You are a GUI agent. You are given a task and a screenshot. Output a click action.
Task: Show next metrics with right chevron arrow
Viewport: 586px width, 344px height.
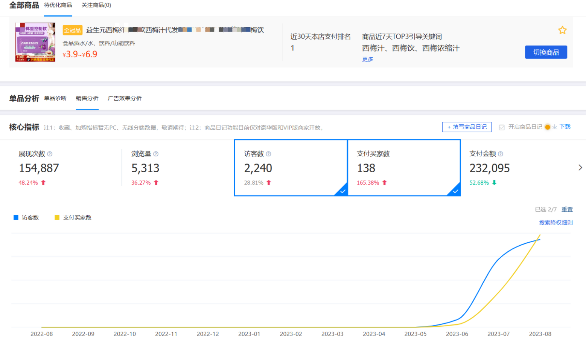point(580,168)
